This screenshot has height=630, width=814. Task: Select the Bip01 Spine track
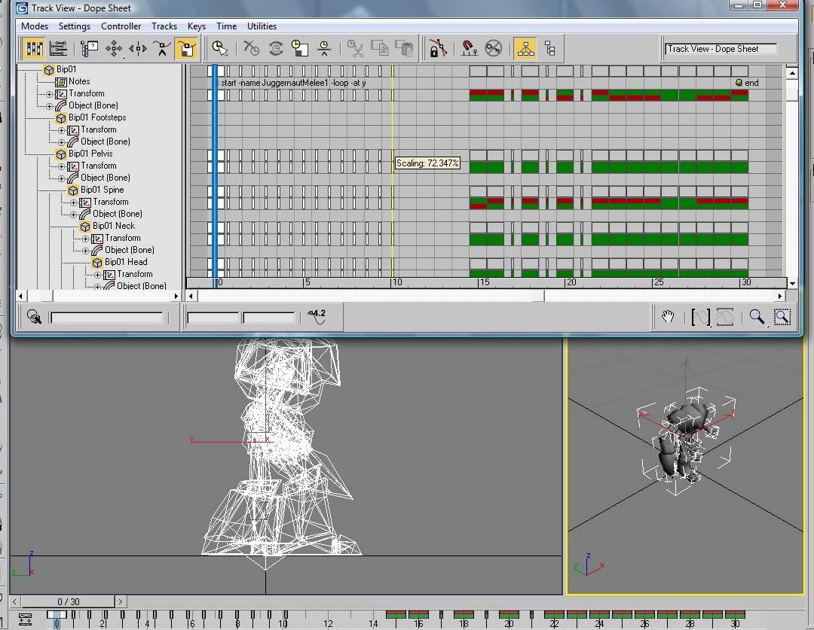click(x=102, y=190)
